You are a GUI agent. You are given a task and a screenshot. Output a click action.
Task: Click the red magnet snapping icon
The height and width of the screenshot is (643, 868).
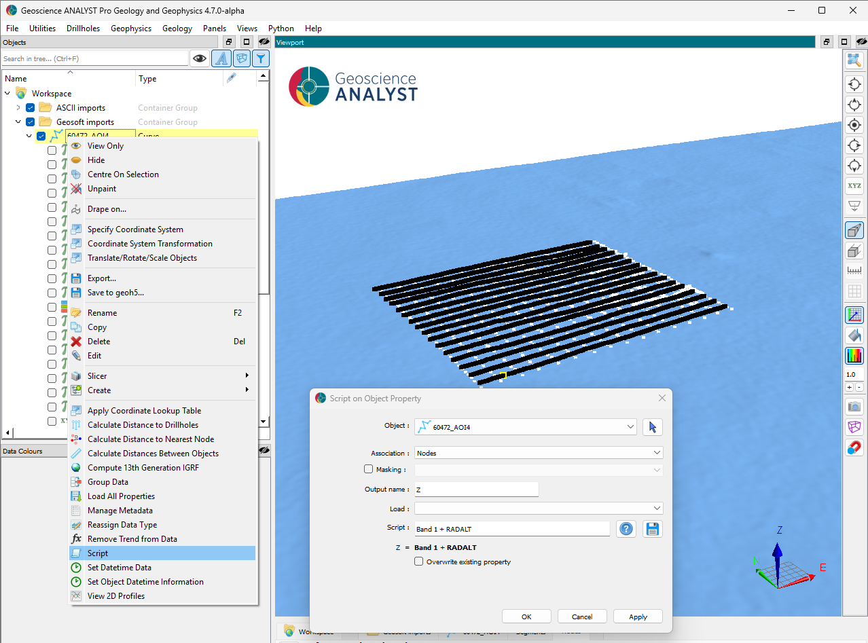[x=854, y=447]
